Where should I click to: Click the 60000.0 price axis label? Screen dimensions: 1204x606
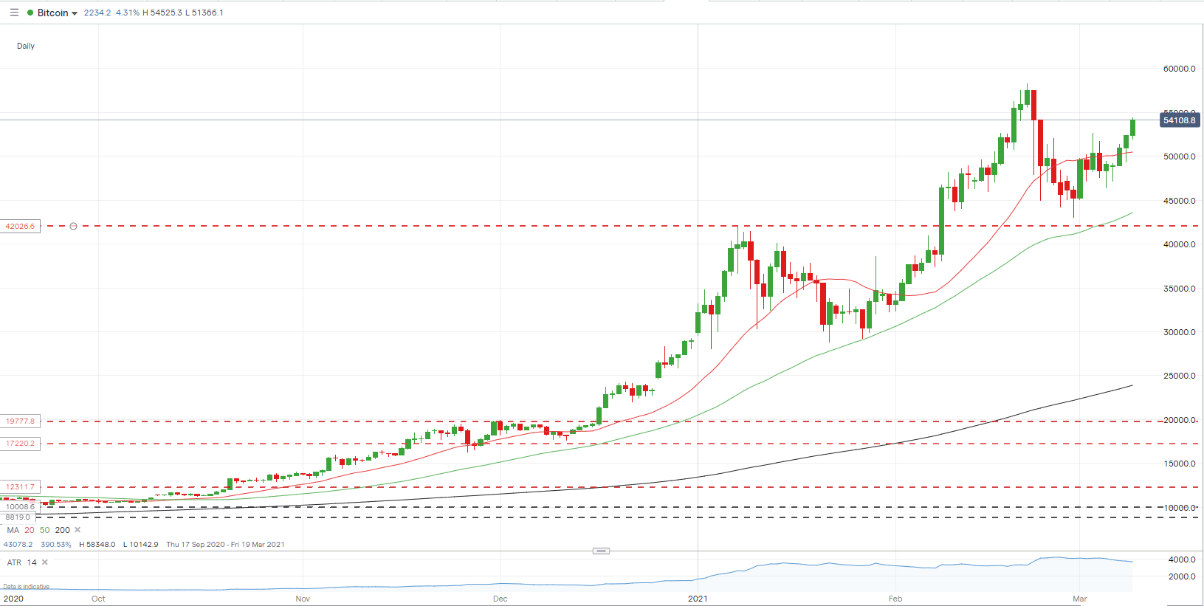[1179, 69]
